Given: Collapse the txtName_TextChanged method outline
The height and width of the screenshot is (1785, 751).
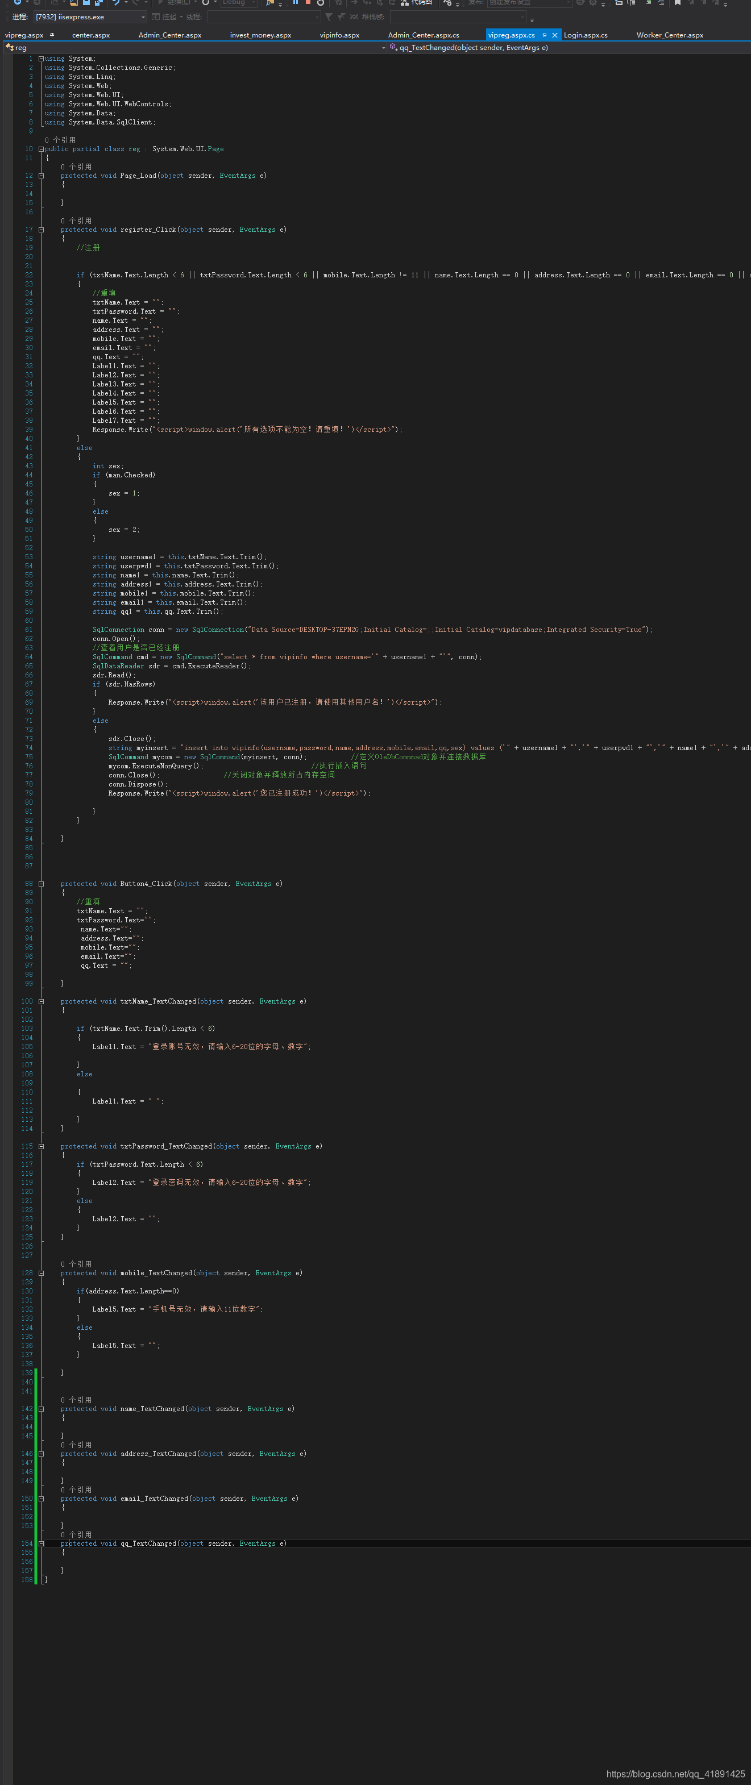Looking at the screenshot, I should (x=41, y=1002).
